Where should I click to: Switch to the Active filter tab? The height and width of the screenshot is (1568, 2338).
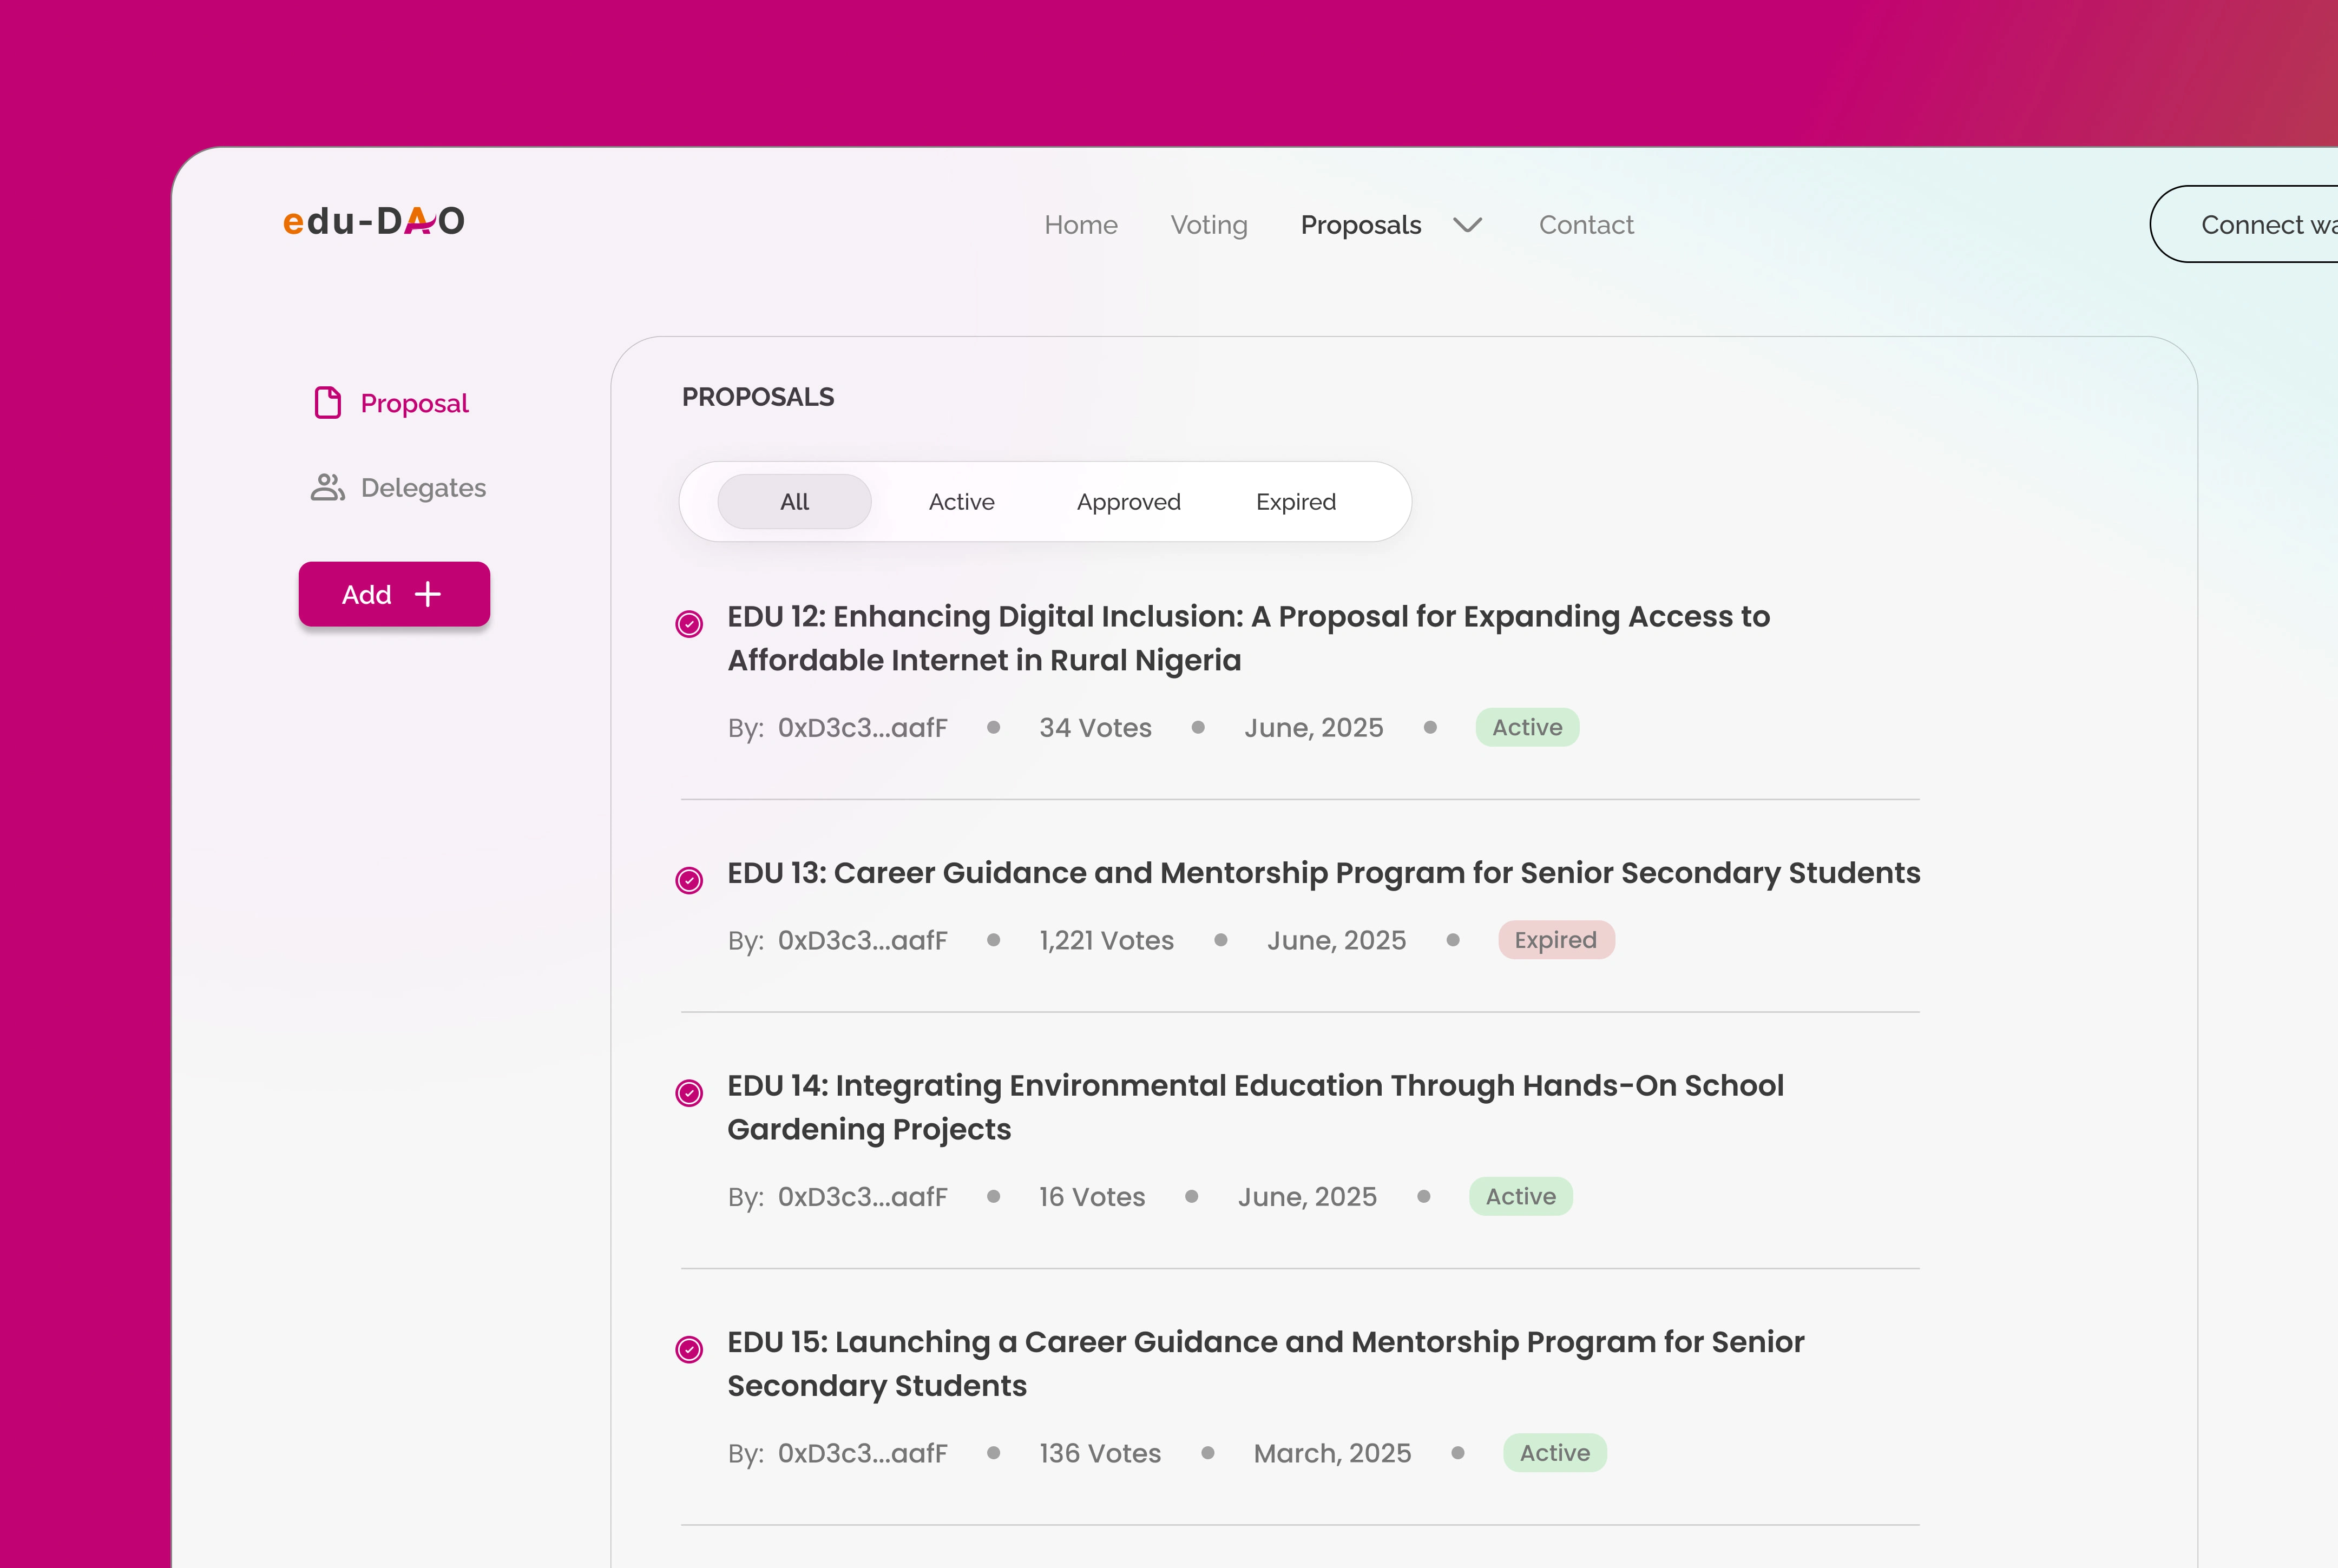(961, 502)
